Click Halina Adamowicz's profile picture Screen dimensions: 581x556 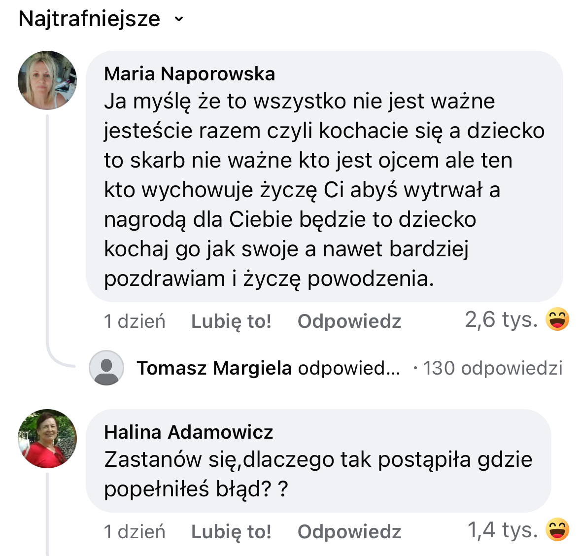point(47,438)
